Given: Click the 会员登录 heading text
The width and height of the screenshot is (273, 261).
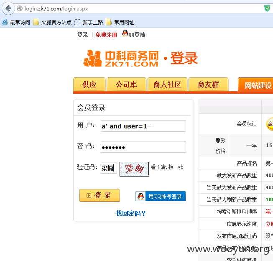Looking at the screenshot, I should coord(92,107).
